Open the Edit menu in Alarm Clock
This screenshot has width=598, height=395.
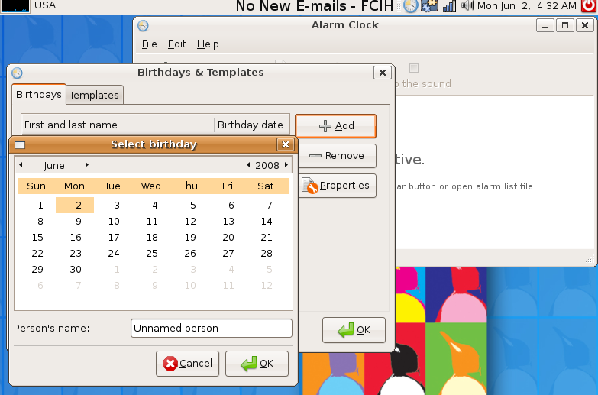pyautogui.click(x=176, y=44)
